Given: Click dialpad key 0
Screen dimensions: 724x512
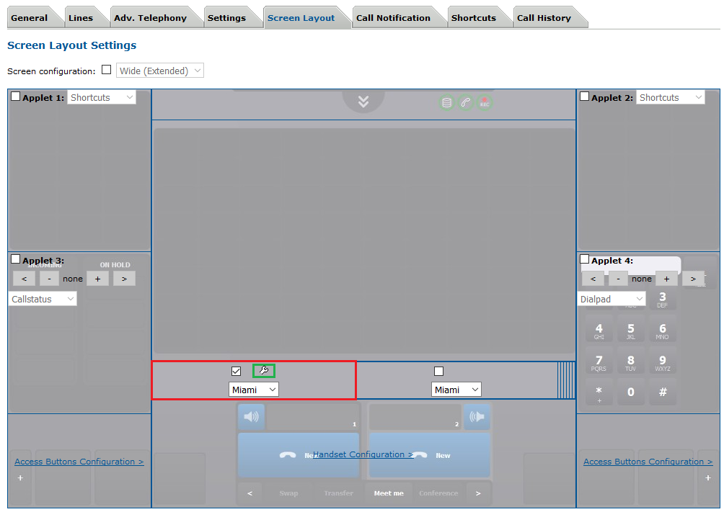Looking at the screenshot, I should tap(631, 392).
